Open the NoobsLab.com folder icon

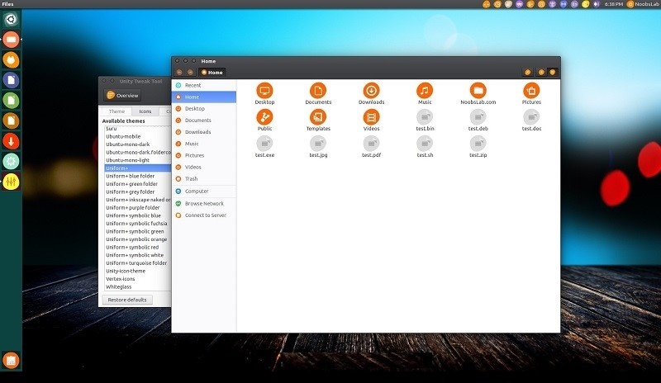478,91
